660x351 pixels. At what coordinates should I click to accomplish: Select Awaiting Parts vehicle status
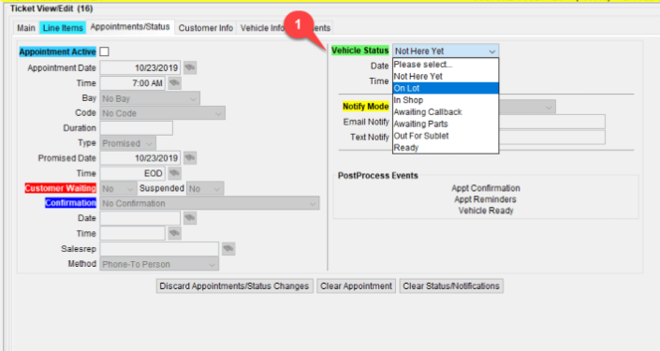[x=446, y=124]
